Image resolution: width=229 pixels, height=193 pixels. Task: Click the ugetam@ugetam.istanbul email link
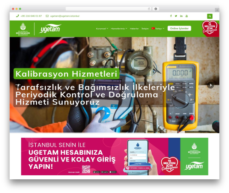click(x=65, y=16)
